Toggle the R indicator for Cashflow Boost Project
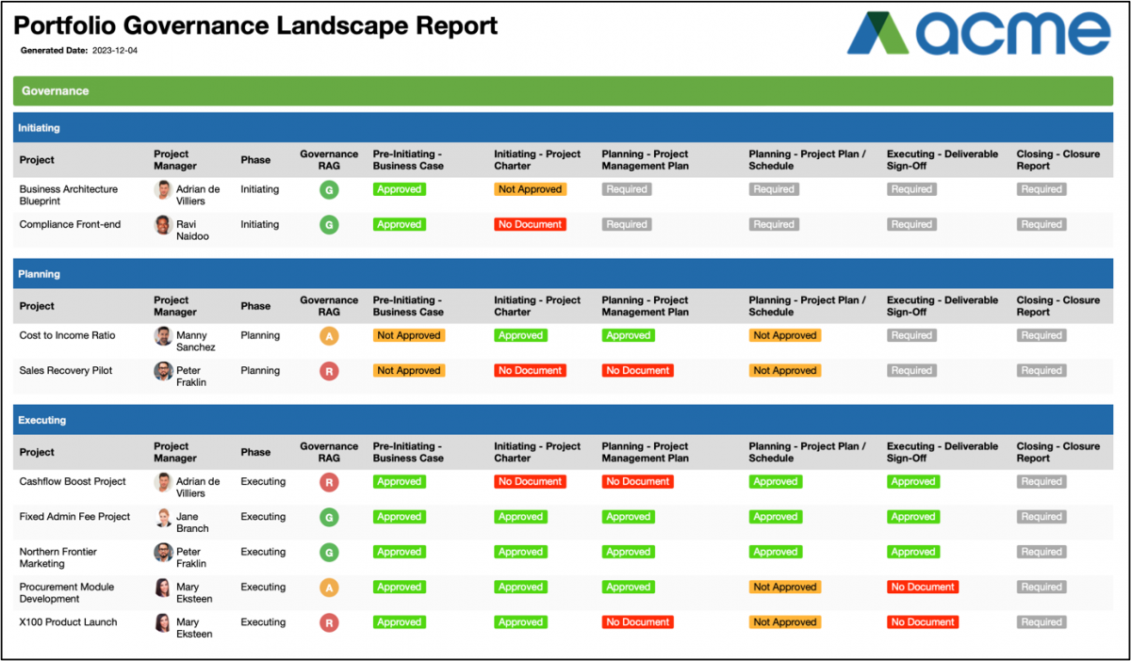1131x661 pixels. 327,481
